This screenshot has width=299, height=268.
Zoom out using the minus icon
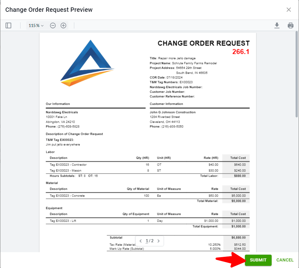53,25
